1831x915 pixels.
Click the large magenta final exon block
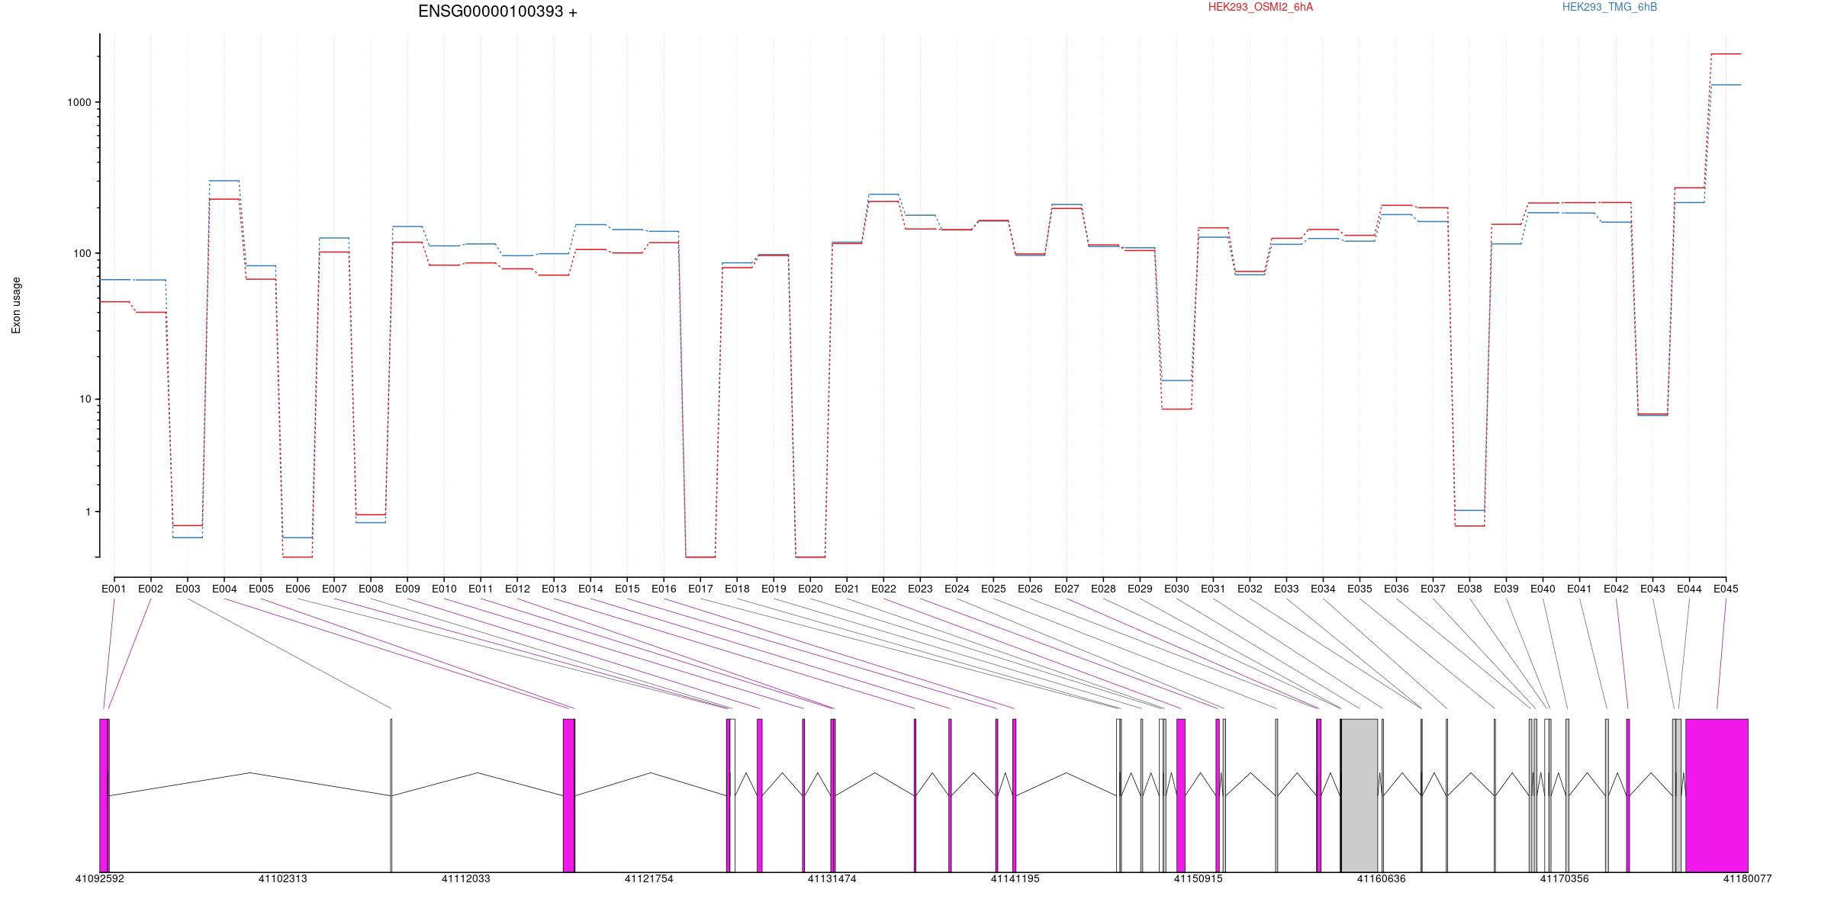coord(1717,795)
